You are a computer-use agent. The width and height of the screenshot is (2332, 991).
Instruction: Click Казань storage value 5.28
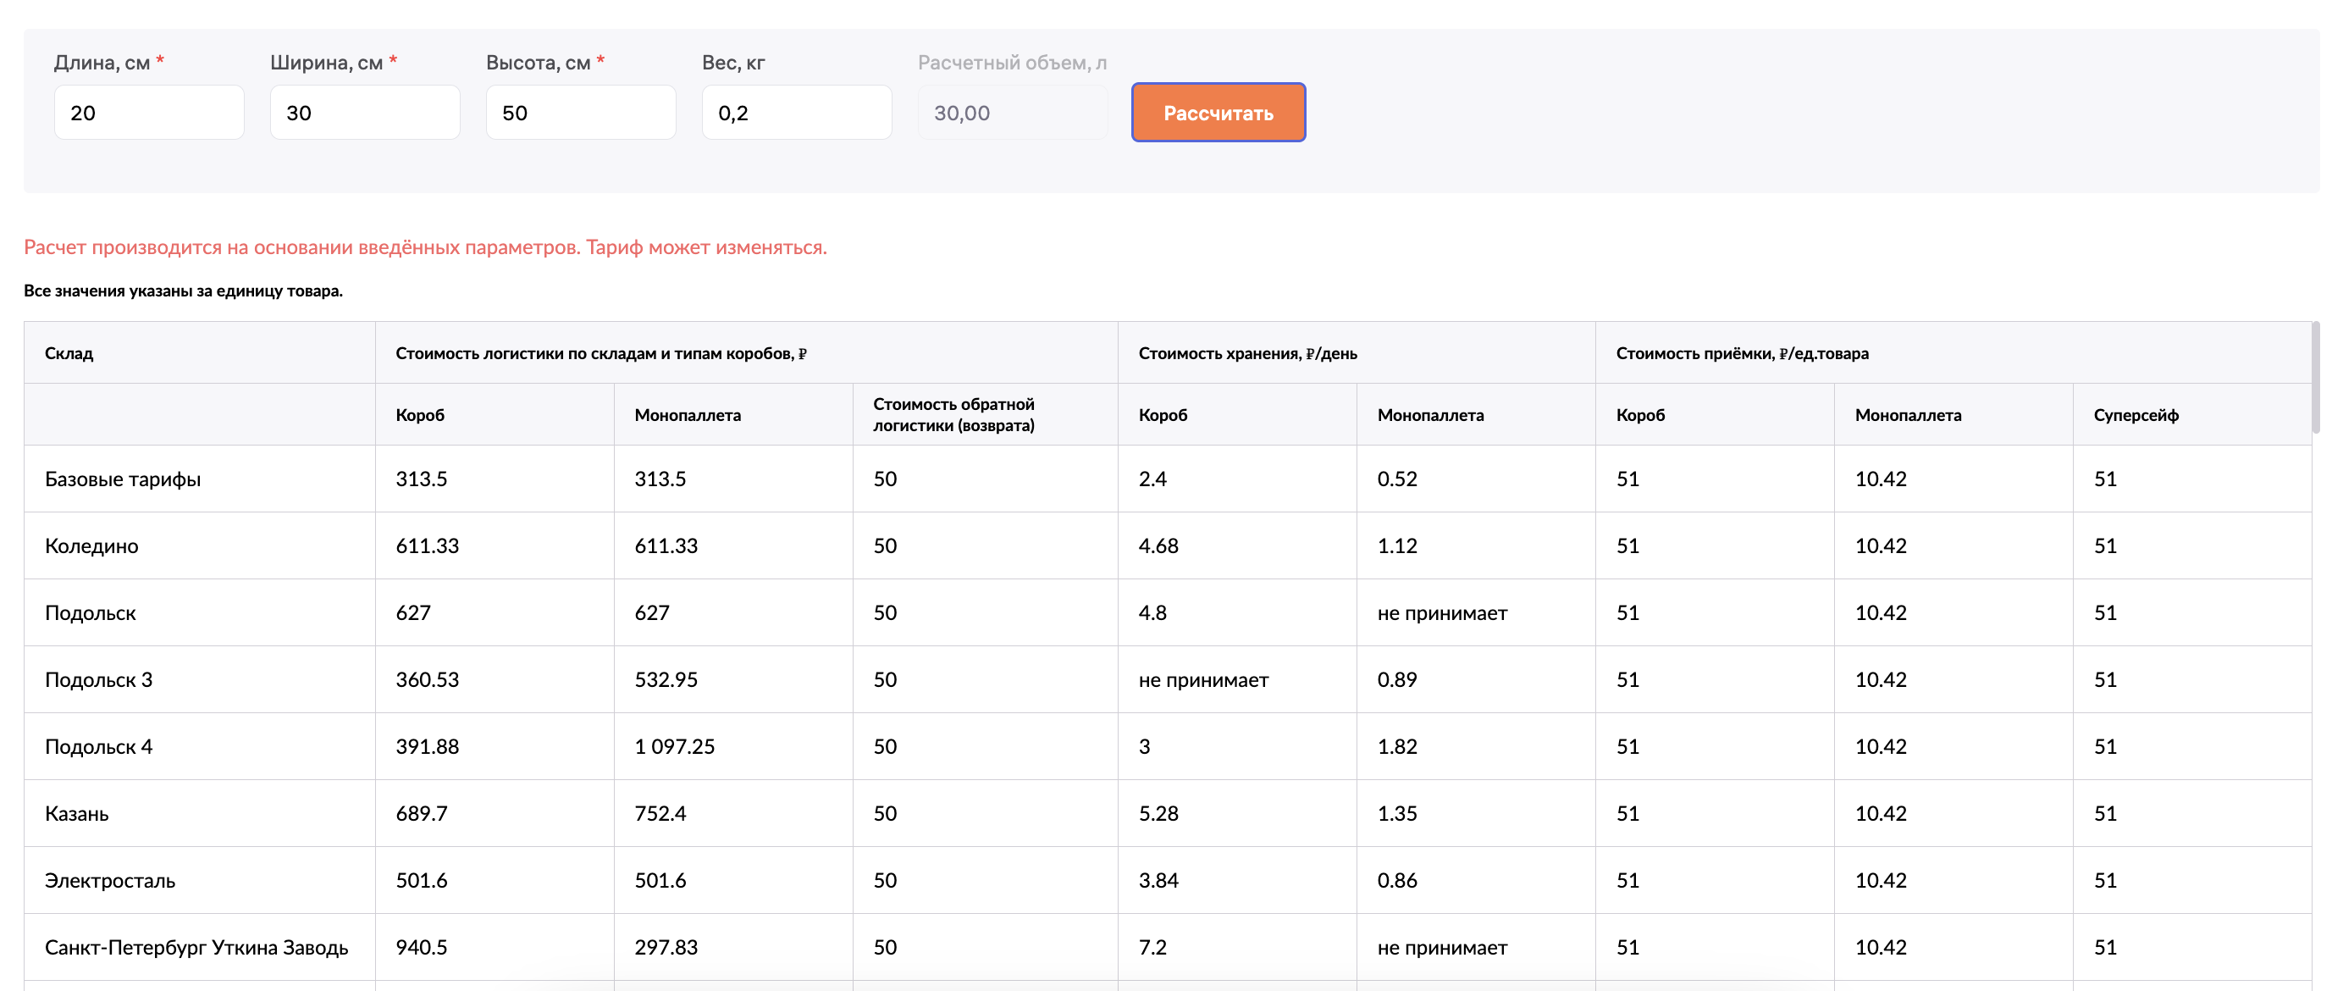tap(1158, 813)
